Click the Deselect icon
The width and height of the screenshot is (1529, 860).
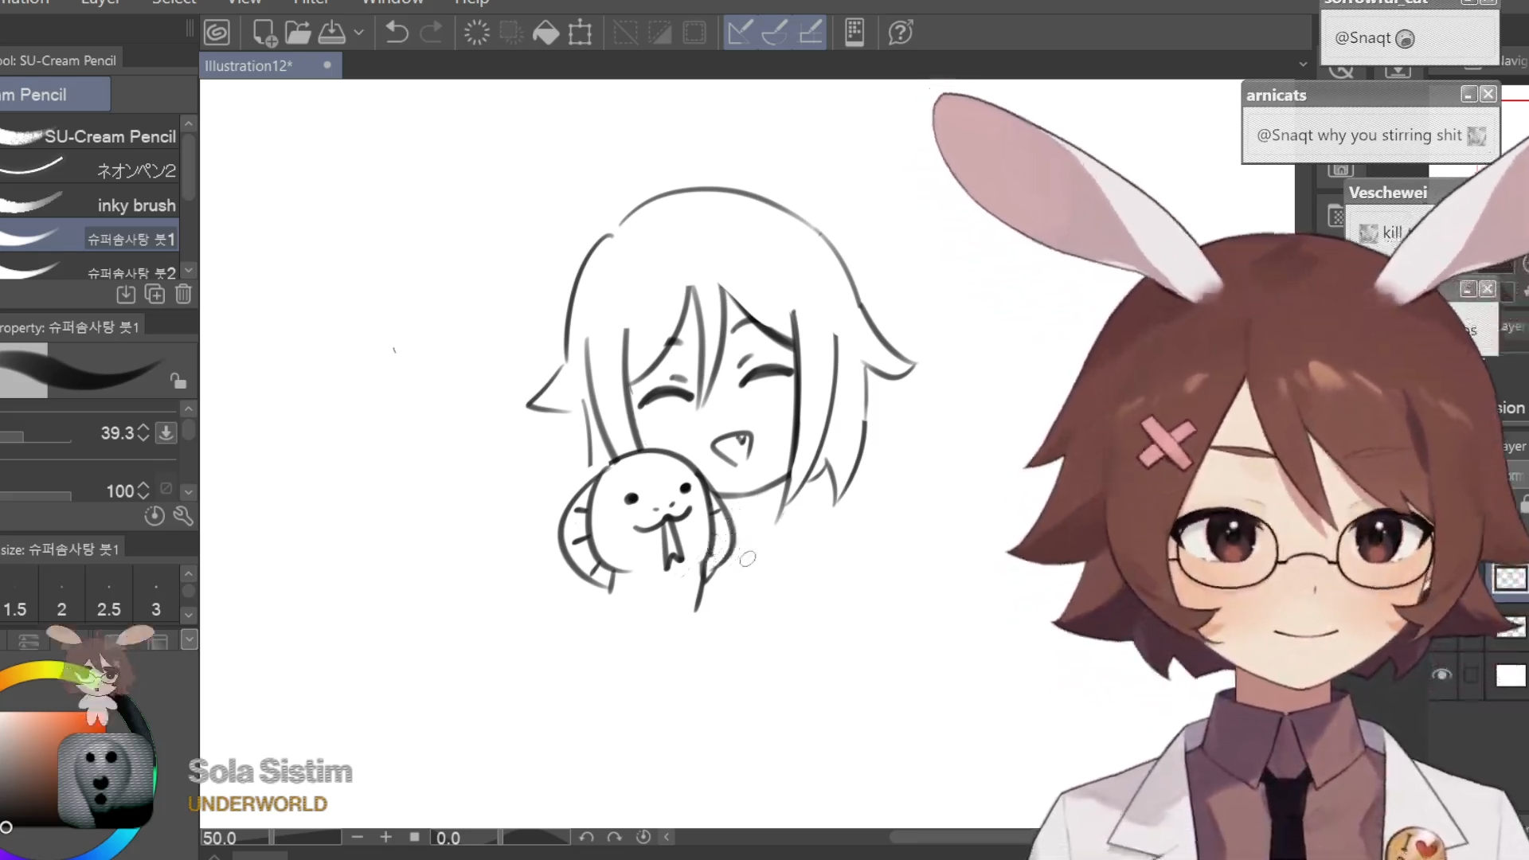coord(625,33)
